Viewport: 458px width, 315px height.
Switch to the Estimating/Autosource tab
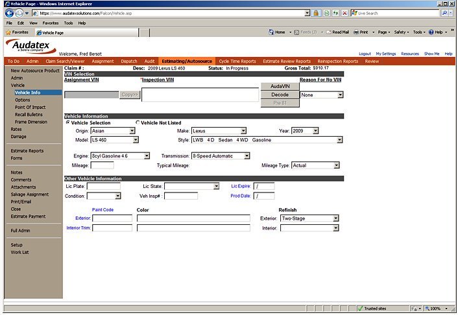click(187, 62)
